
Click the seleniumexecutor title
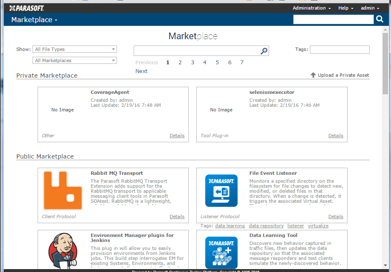pyautogui.click(x=272, y=92)
